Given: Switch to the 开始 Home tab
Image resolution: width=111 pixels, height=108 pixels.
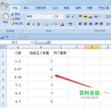Looking at the screenshot, I should coord(15,8).
